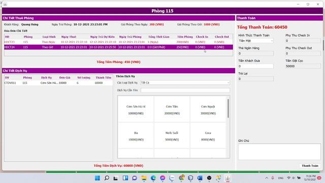
Task: Select service row CTDV011
Action: (x=59, y=83)
